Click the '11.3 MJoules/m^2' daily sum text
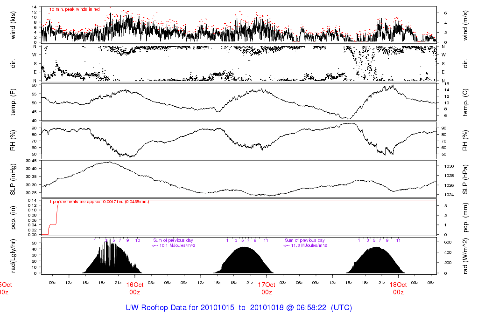Image resolution: width=478 pixels, height=326 pixels. (x=309, y=245)
